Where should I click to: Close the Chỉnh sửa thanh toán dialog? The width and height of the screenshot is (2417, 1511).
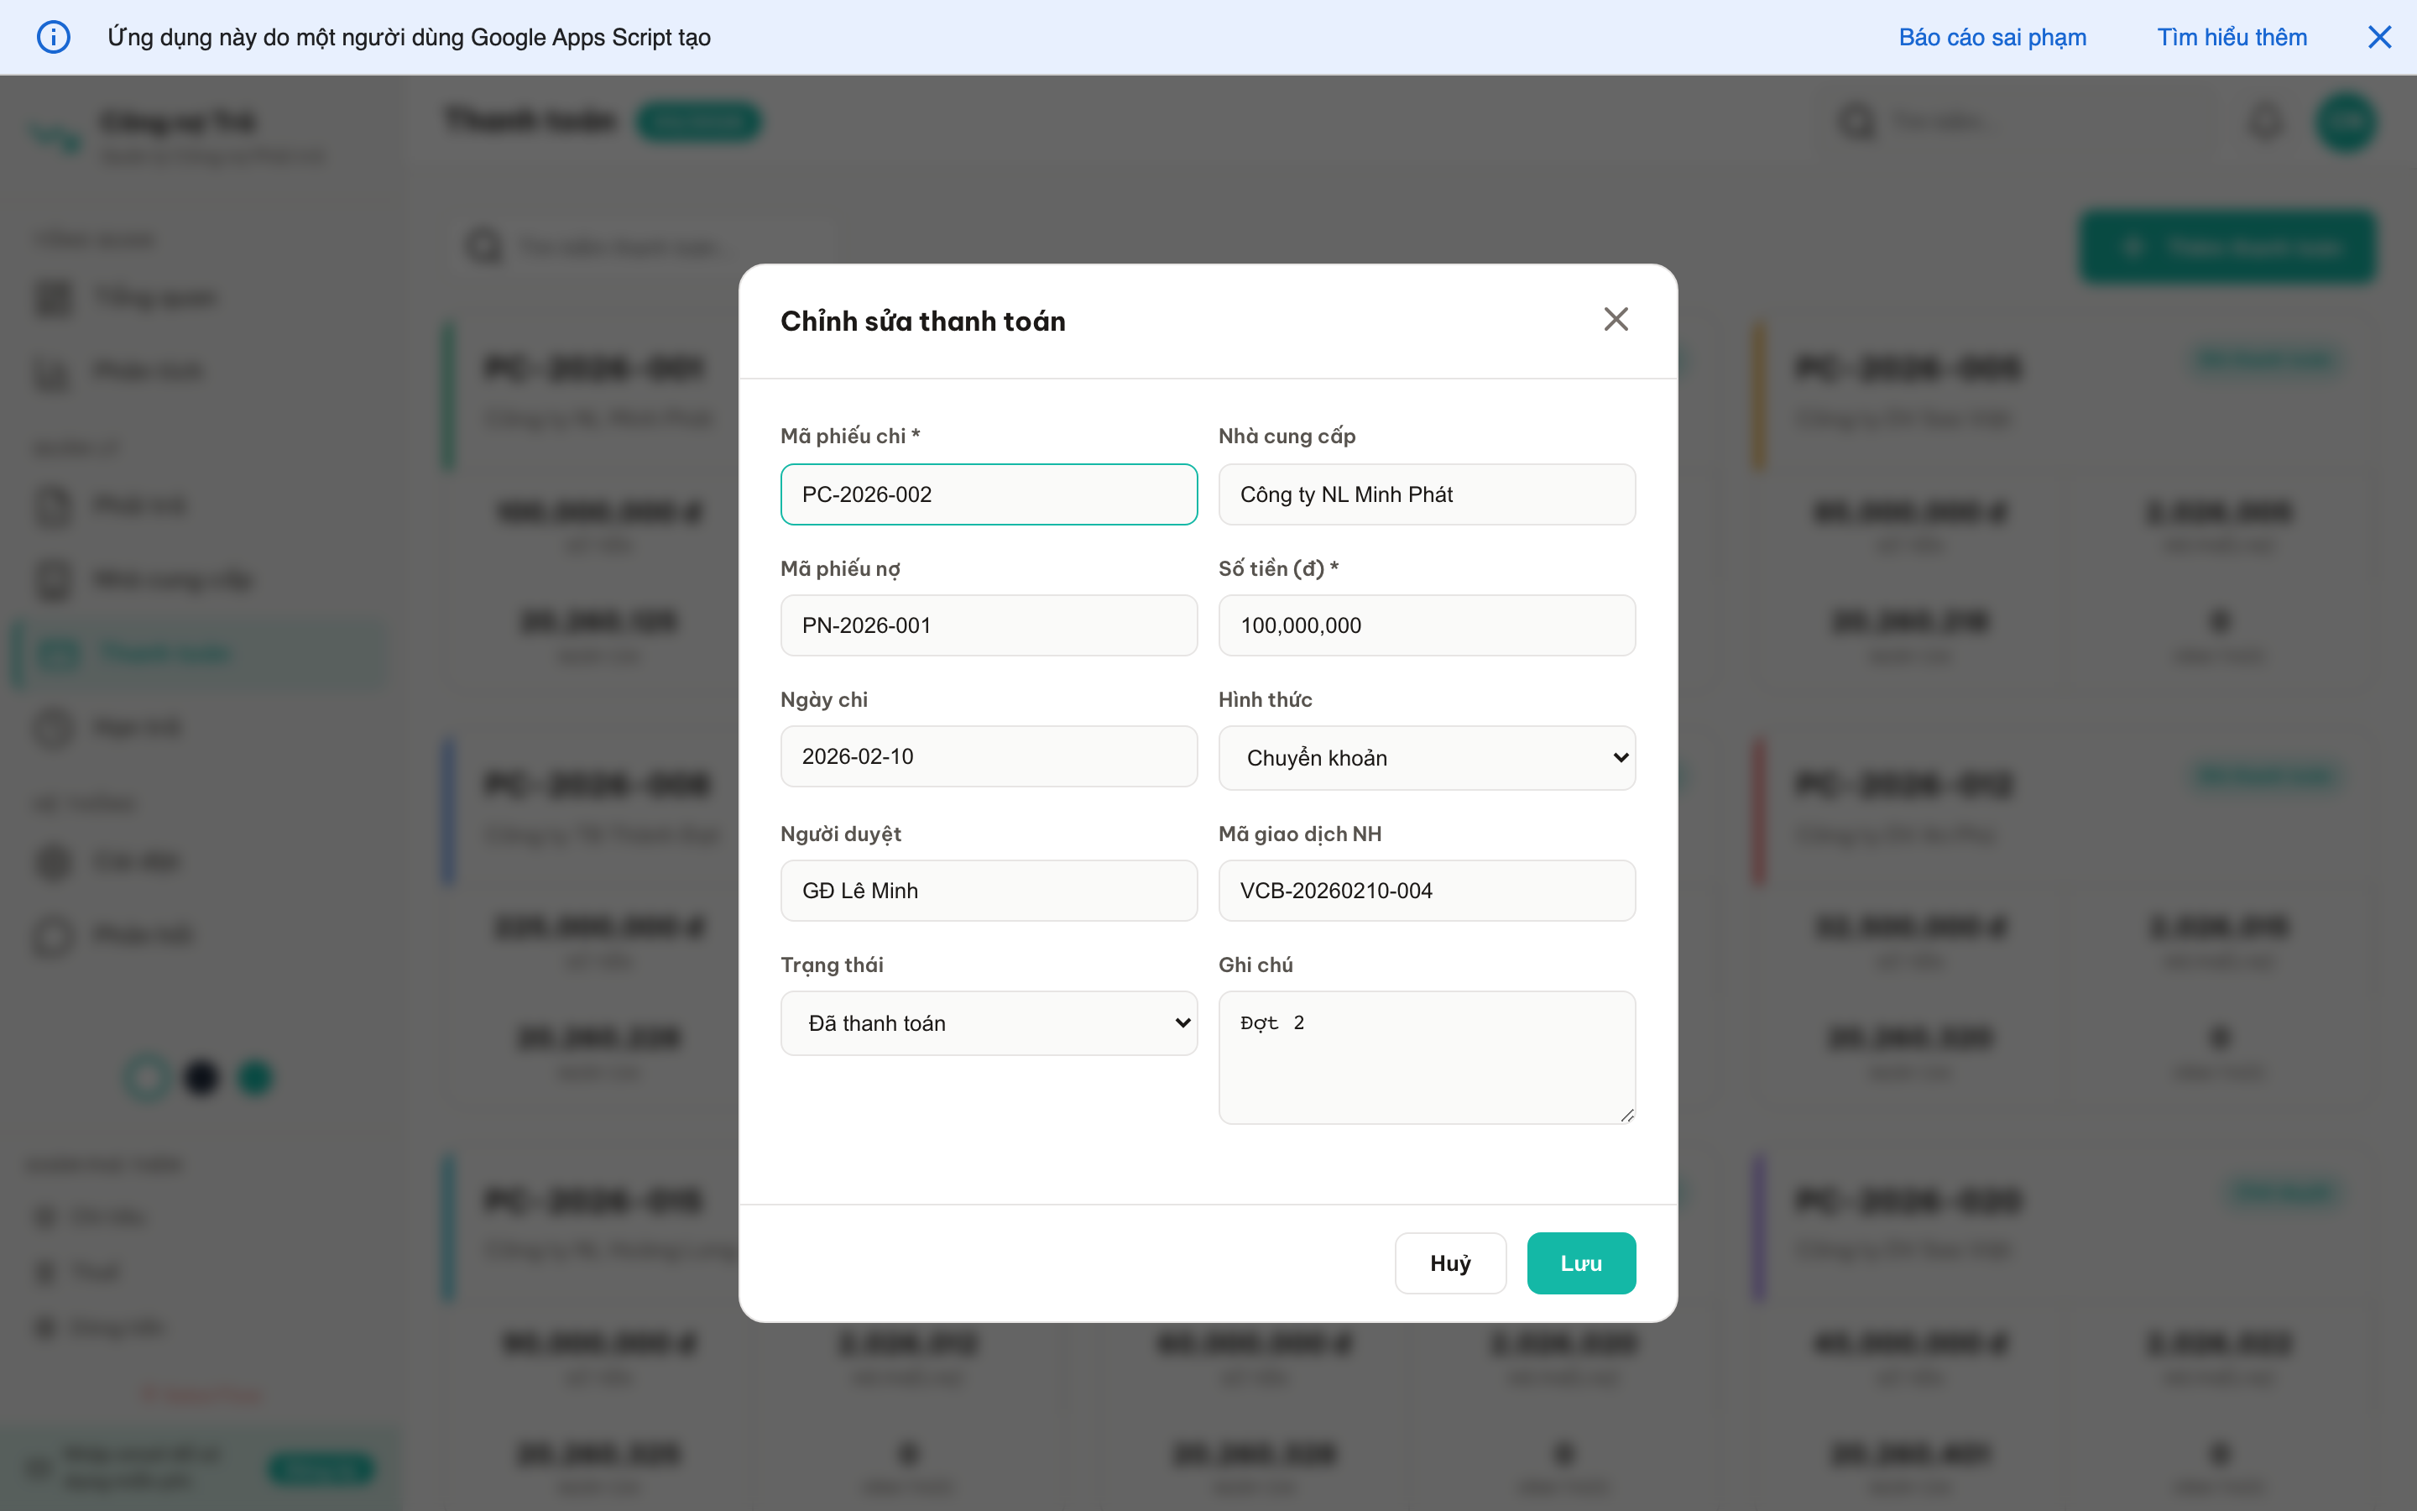coord(1616,319)
